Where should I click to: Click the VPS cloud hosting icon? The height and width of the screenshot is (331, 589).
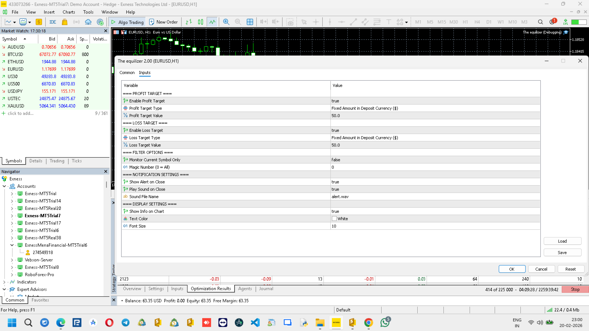click(x=88, y=22)
